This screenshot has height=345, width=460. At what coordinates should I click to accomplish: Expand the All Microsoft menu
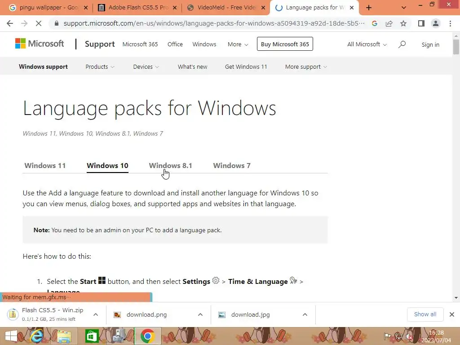pos(367,44)
